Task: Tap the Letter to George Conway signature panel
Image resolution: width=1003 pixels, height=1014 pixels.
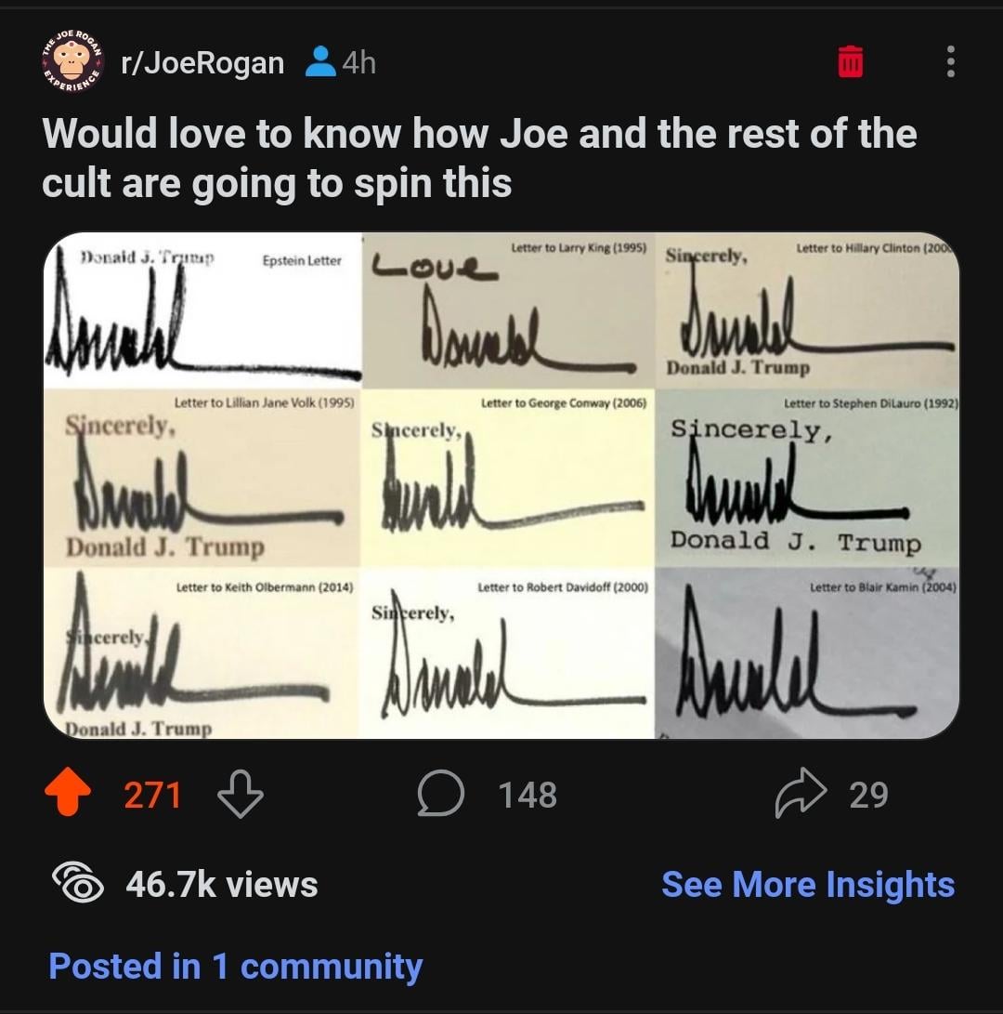Action: click(x=509, y=478)
